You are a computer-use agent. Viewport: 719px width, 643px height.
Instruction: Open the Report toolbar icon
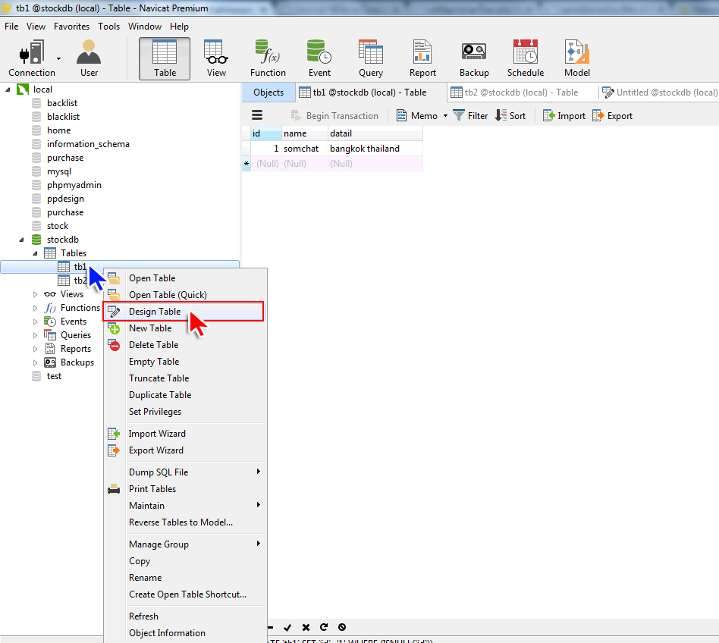422,58
